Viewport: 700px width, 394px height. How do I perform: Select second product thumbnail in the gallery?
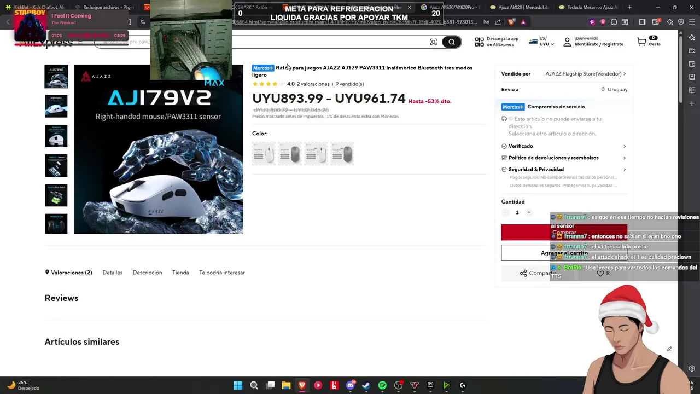pos(56,106)
